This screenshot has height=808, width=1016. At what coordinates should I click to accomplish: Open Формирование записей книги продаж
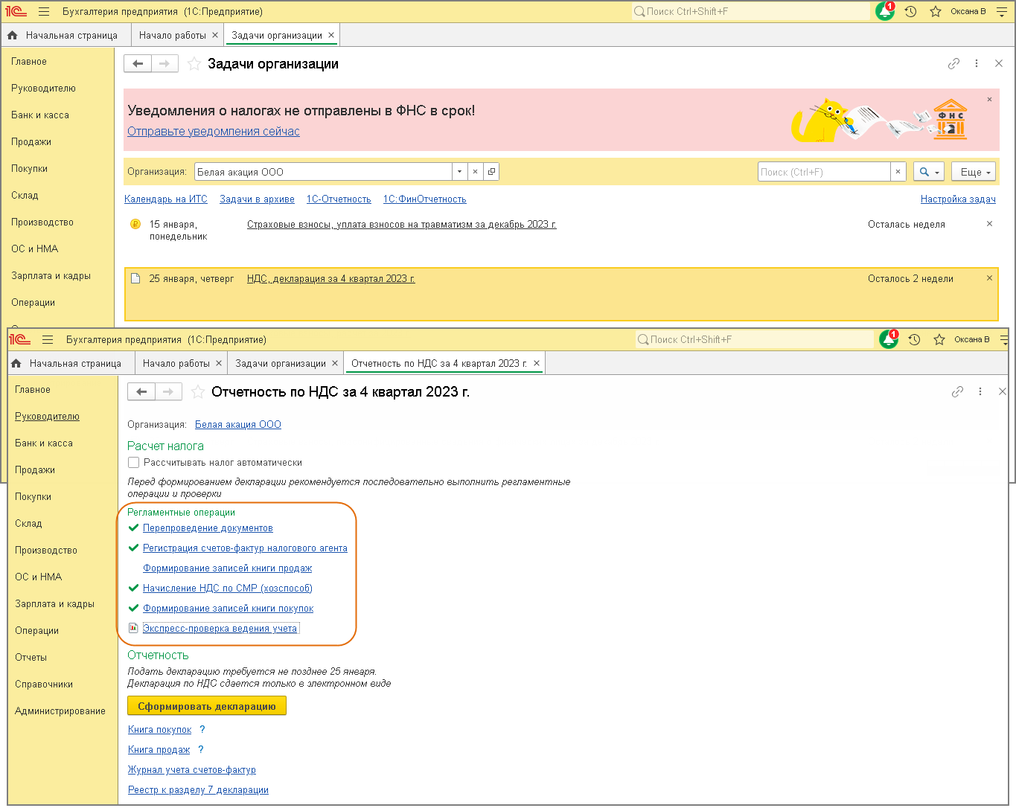[x=227, y=568]
